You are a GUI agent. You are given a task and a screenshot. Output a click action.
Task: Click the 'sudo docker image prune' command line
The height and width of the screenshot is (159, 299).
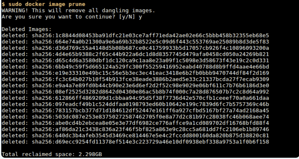pyautogui.click(x=43, y=4)
